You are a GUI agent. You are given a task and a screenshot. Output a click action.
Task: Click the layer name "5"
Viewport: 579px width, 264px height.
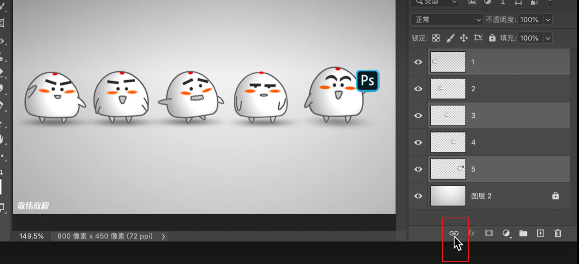pyautogui.click(x=473, y=169)
